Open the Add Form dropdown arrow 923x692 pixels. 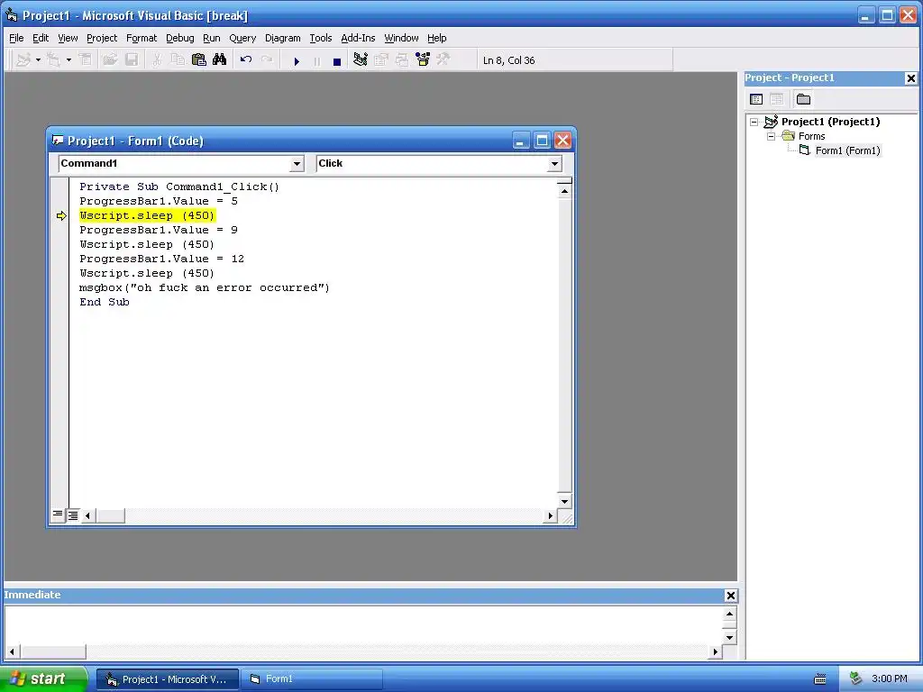pos(69,60)
